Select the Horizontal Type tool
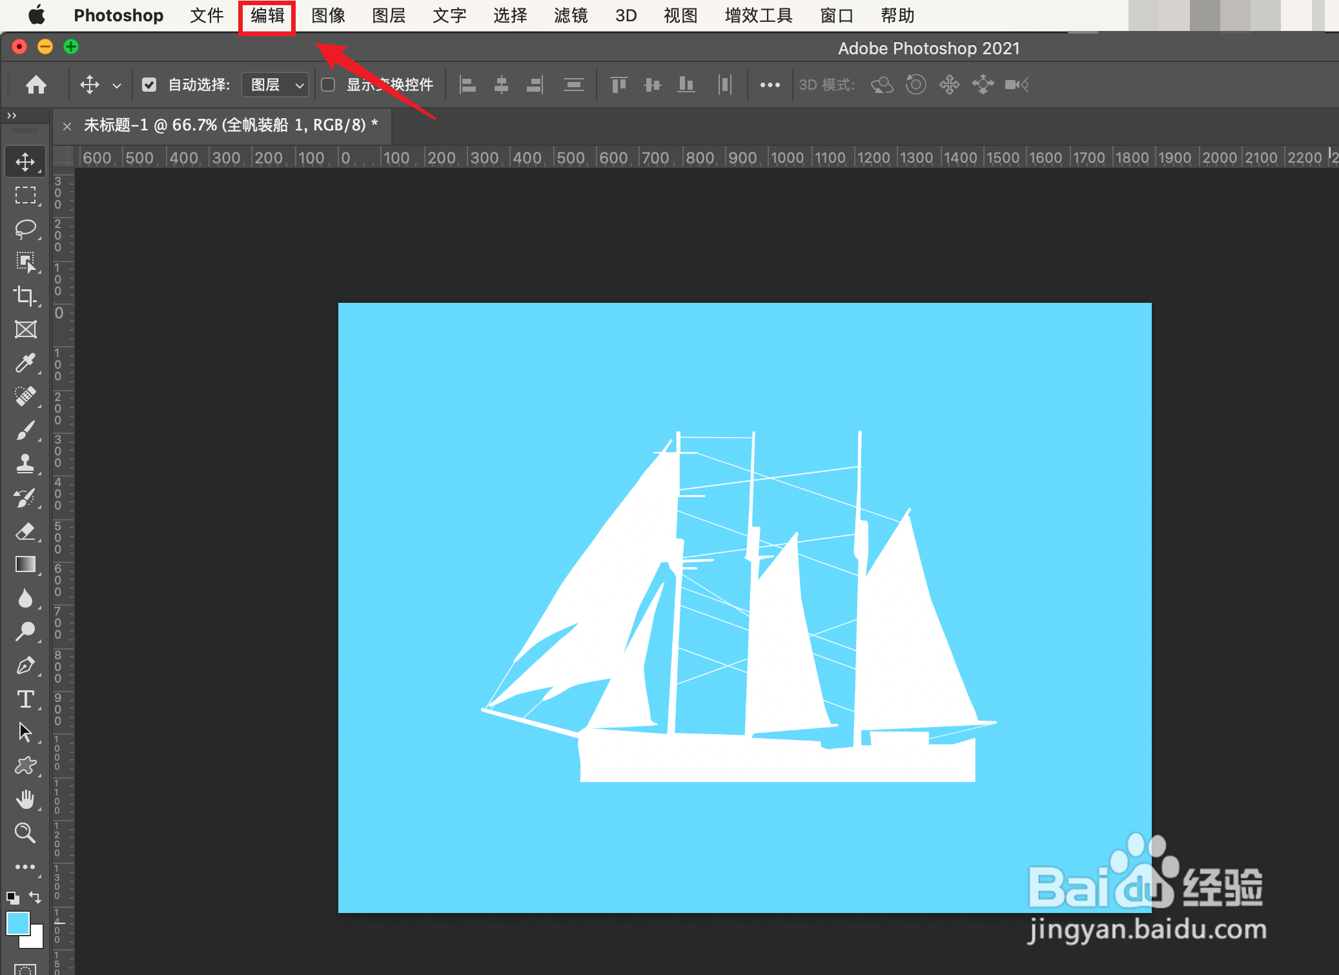Screen dimensions: 1339x975 25,699
